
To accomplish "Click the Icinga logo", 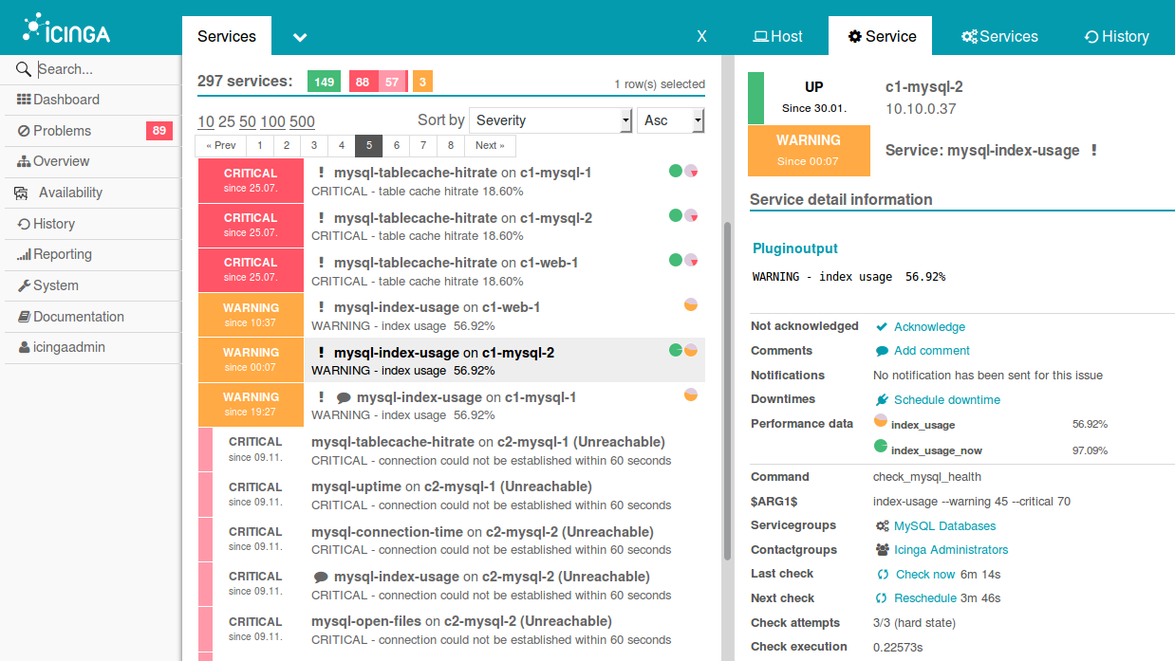I will pos(66,28).
